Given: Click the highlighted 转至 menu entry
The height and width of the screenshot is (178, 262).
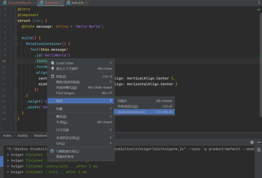Looking at the screenshot, I should tap(81, 101).
